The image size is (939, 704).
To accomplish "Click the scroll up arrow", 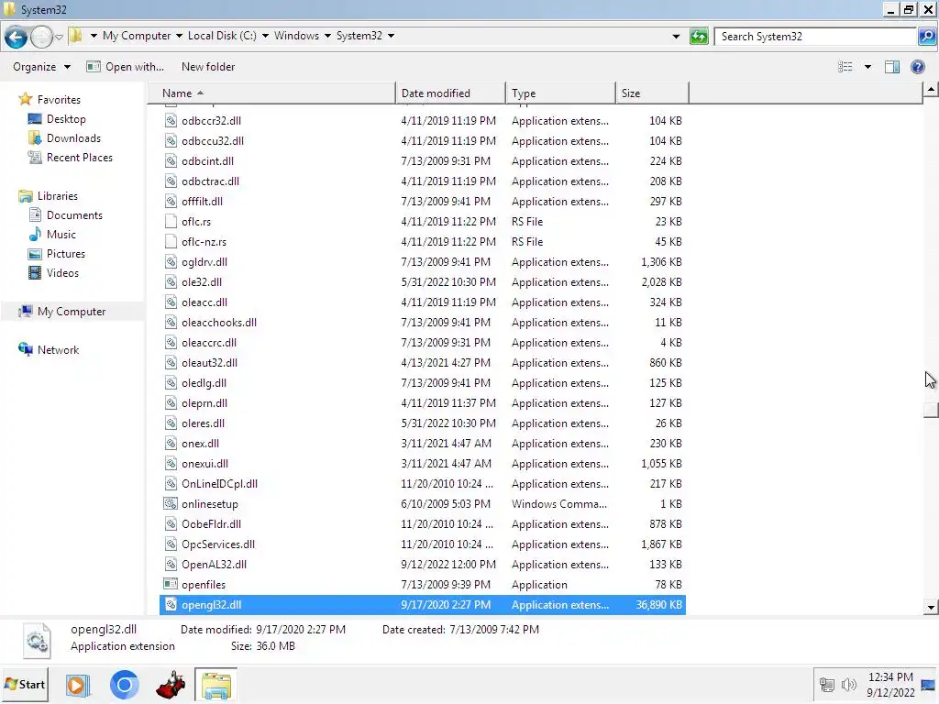I will point(930,91).
